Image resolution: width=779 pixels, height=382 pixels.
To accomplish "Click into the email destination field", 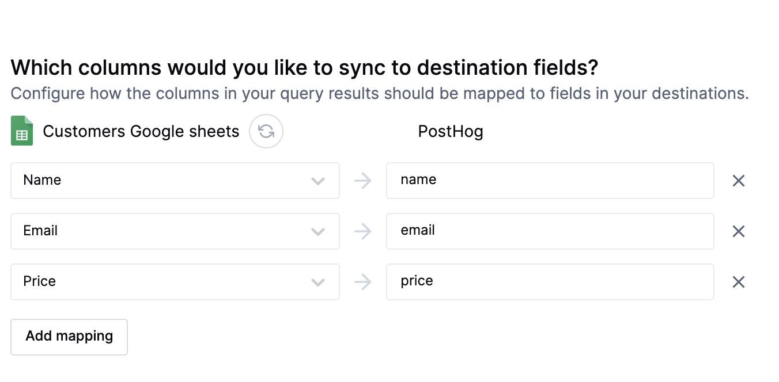I will pos(550,231).
